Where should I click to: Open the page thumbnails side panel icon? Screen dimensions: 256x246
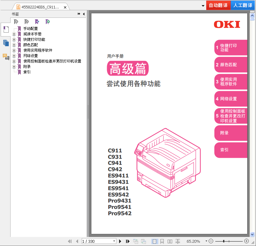pyautogui.click(x=6, y=43)
